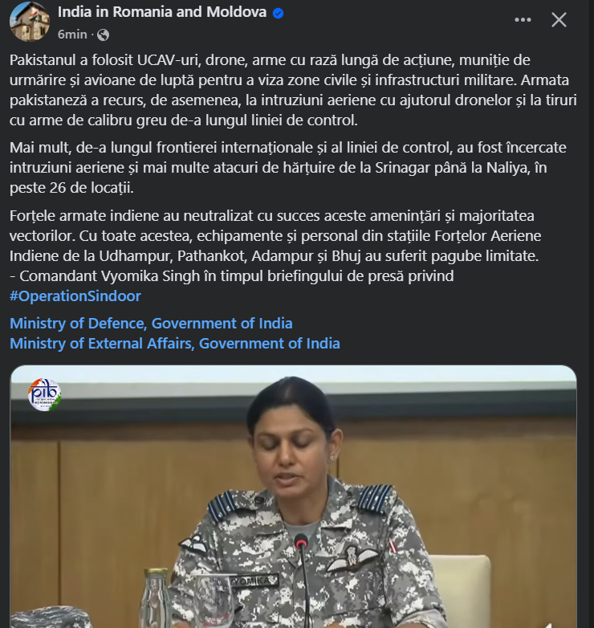
Task: Click the blue verified badge next to page name
Action: (279, 13)
